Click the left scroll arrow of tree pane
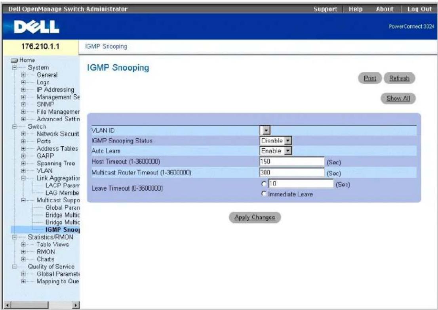Screen dimensions: 438x310 (8, 305)
